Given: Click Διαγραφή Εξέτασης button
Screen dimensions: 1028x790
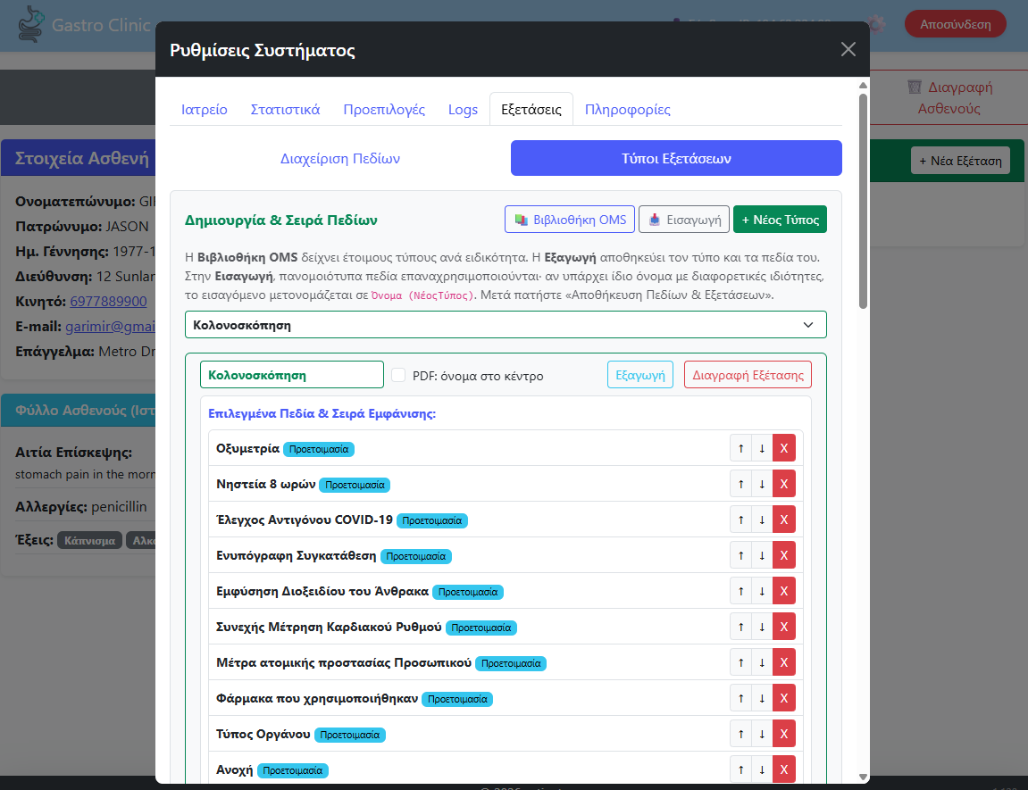Looking at the screenshot, I should click(748, 375).
